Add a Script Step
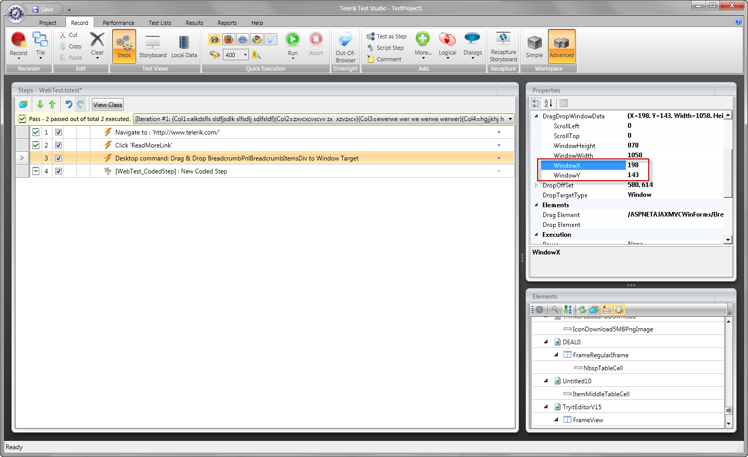This screenshot has width=748, height=457. (x=385, y=48)
